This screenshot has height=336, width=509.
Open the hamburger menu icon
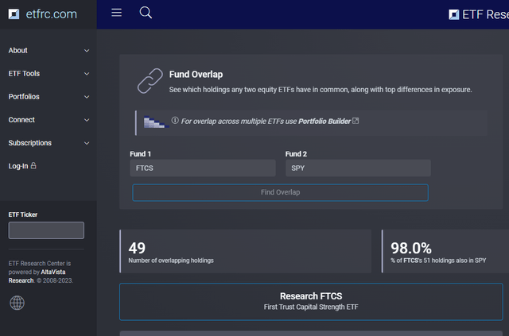click(117, 13)
